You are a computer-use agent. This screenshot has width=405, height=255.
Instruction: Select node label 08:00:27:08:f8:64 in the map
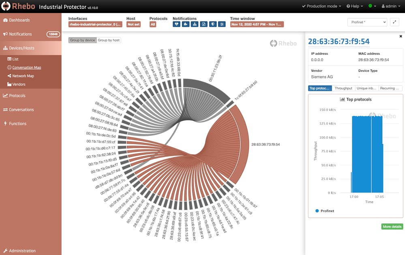coord(104,121)
